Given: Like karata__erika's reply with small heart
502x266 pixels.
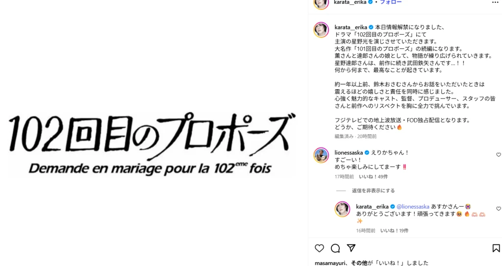Looking at the screenshot, I should 499,209.
